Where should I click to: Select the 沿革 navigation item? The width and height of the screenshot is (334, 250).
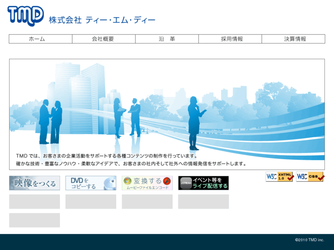(x=167, y=39)
